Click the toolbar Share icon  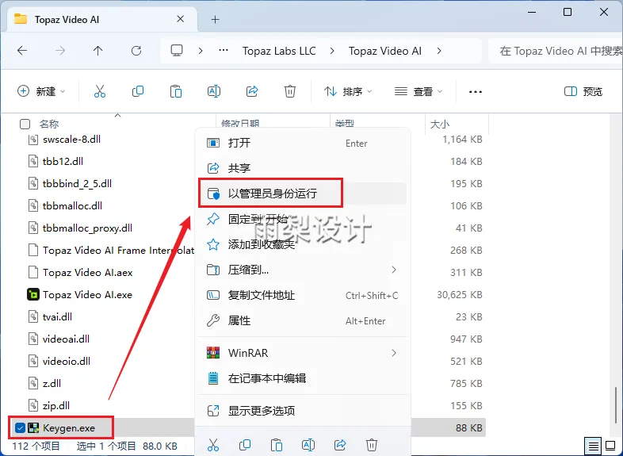point(252,91)
